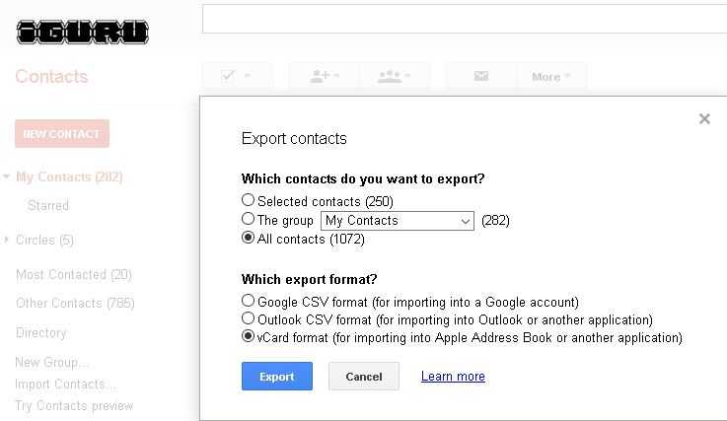This screenshot has height=421, width=727.
Task: Click the email envelope icon in toolbar
Action: [480, 76]
